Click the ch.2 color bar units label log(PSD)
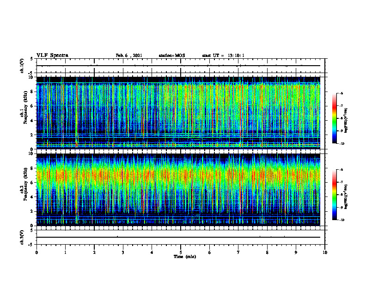 click(346, 197)
